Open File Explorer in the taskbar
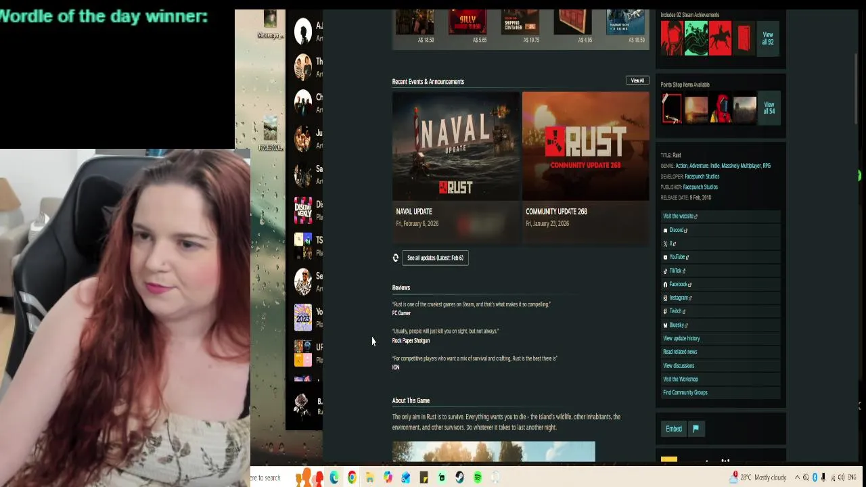Screen dimensions: 866x487 click(370, 478)
